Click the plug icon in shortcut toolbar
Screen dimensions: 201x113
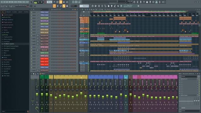(x=112, y=6)
